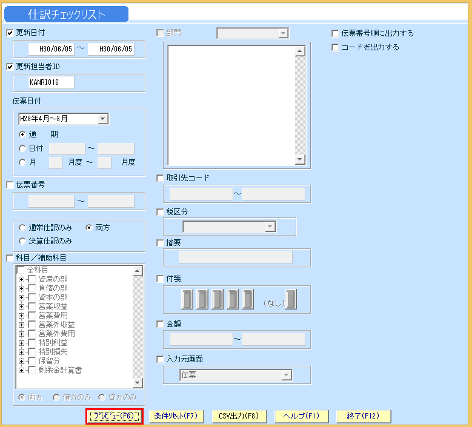Image resolution: width=472 pixels, height=427 pixels.
Task: Expand the 特別損失 tree node
Action: pyautogui.click(x=21, y=352)
